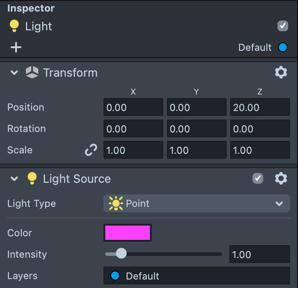The height and width of the screenshot is (288, 298).
Task: Collapse the Light Source section
Action: (14, 179)
